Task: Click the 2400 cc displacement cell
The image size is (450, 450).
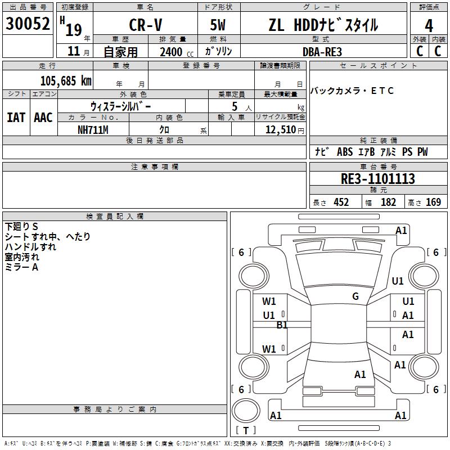Action: click(x=173, y=51)
